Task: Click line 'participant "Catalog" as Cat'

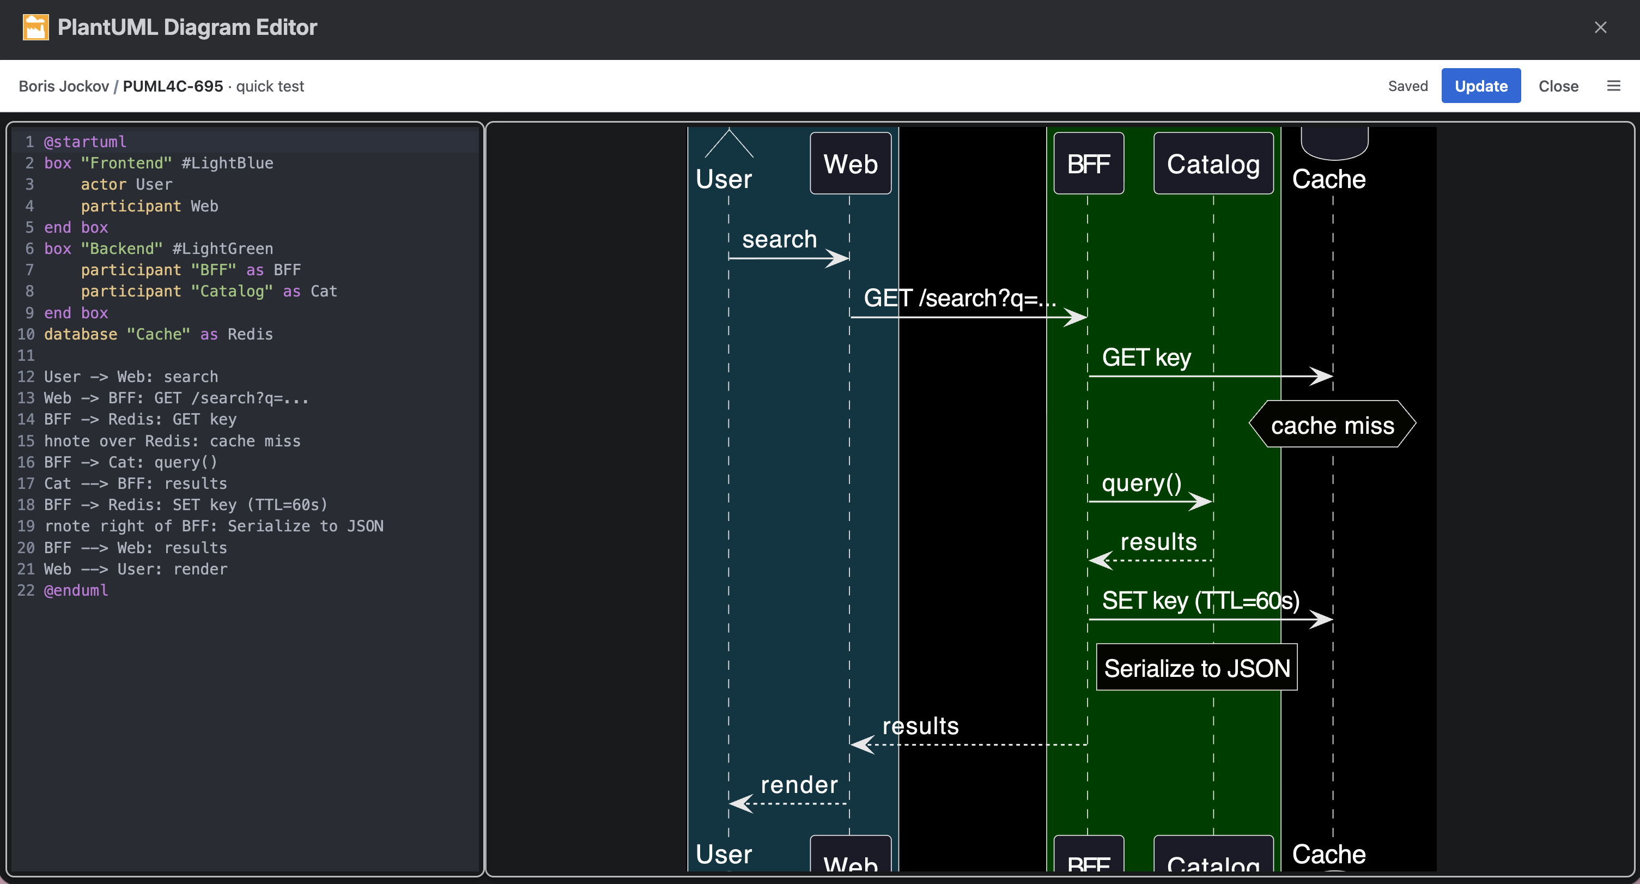Action: (x=209, y=291)
